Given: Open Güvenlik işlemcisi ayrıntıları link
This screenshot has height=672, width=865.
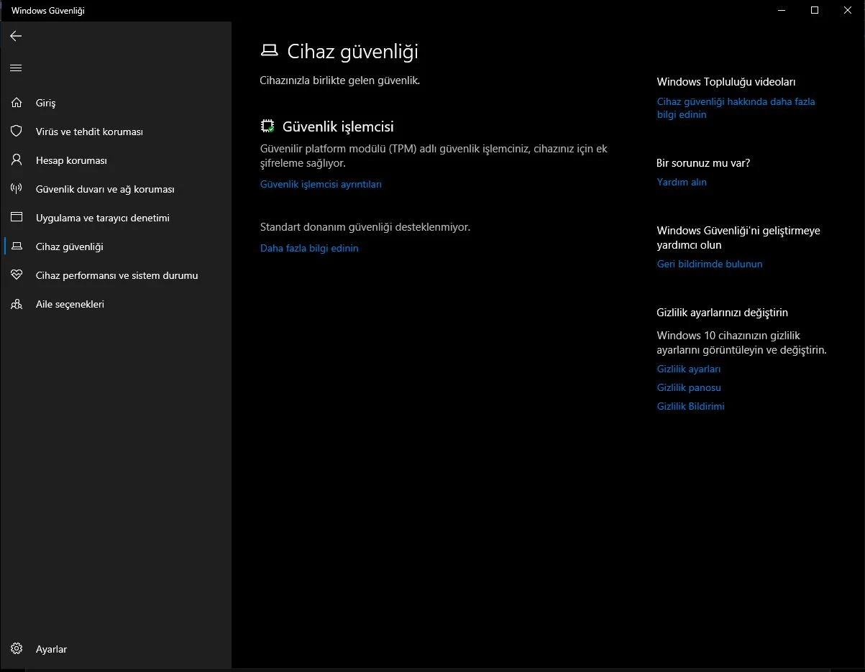Looking at the screenshot, I should point(321,184).
